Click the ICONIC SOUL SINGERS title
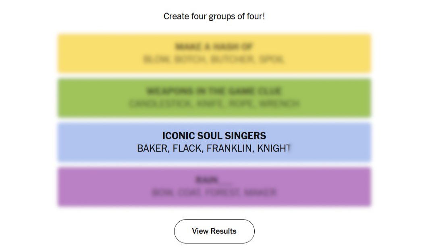This screenshot has height=250, width=428. [214, 136]
